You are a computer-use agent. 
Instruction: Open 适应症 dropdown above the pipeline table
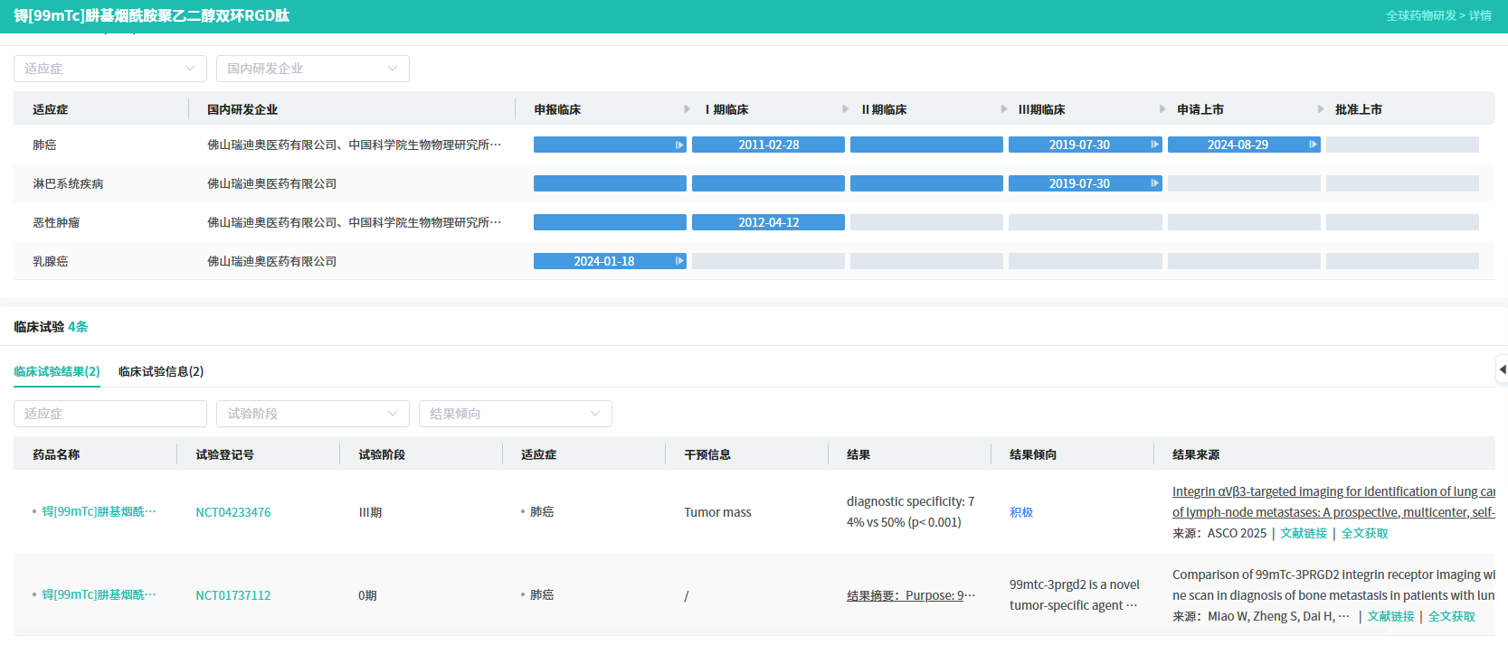point(109,69)
